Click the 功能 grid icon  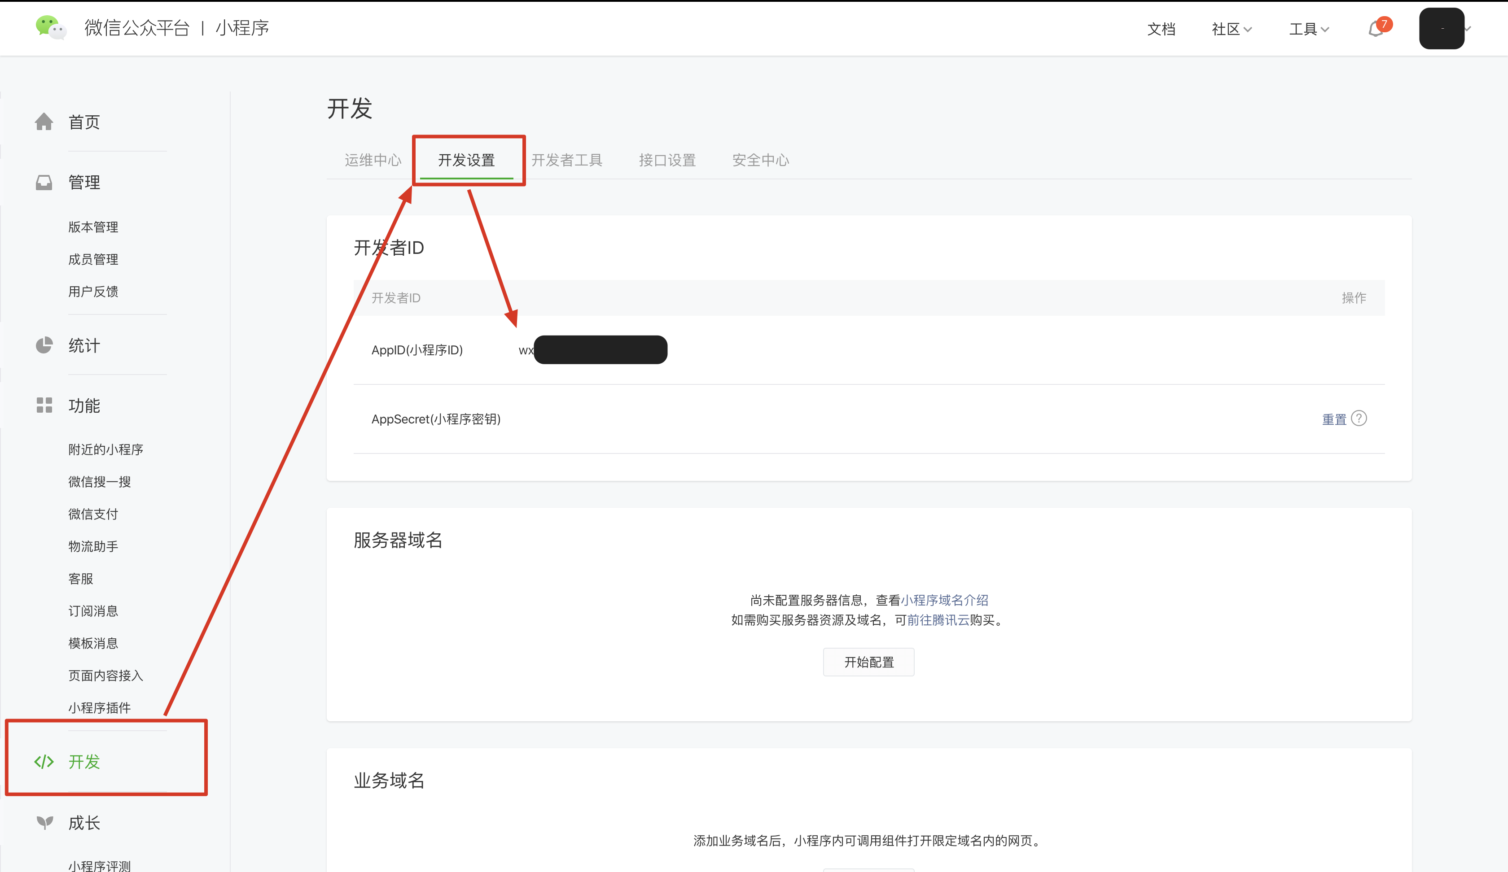(x=44, y=405)
